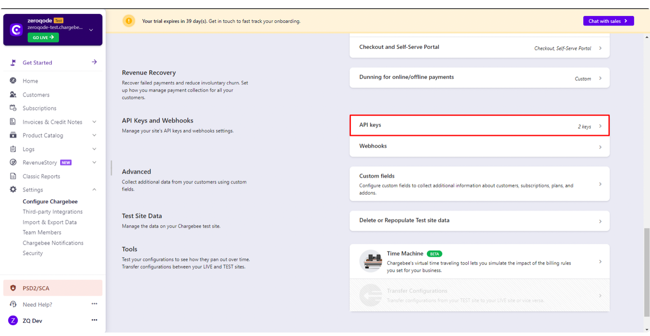Click the Logs clipboard icon
Screen dimensions: 650x336
pyautogui.click(x=13, y=149)
